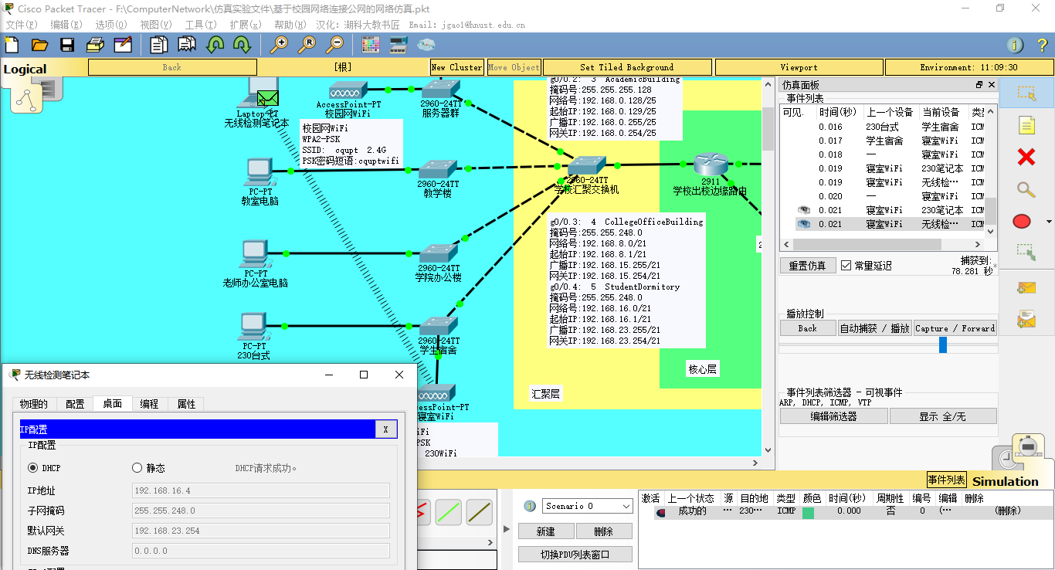Open the 编辑 menu

pyautogui.click(x=66, y=25)
